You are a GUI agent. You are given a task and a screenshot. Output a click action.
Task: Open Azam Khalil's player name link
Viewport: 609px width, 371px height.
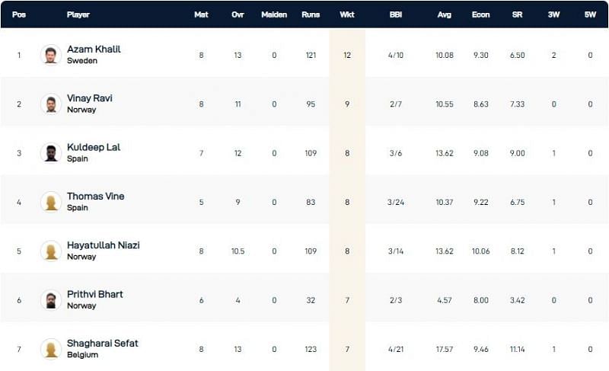94,50
